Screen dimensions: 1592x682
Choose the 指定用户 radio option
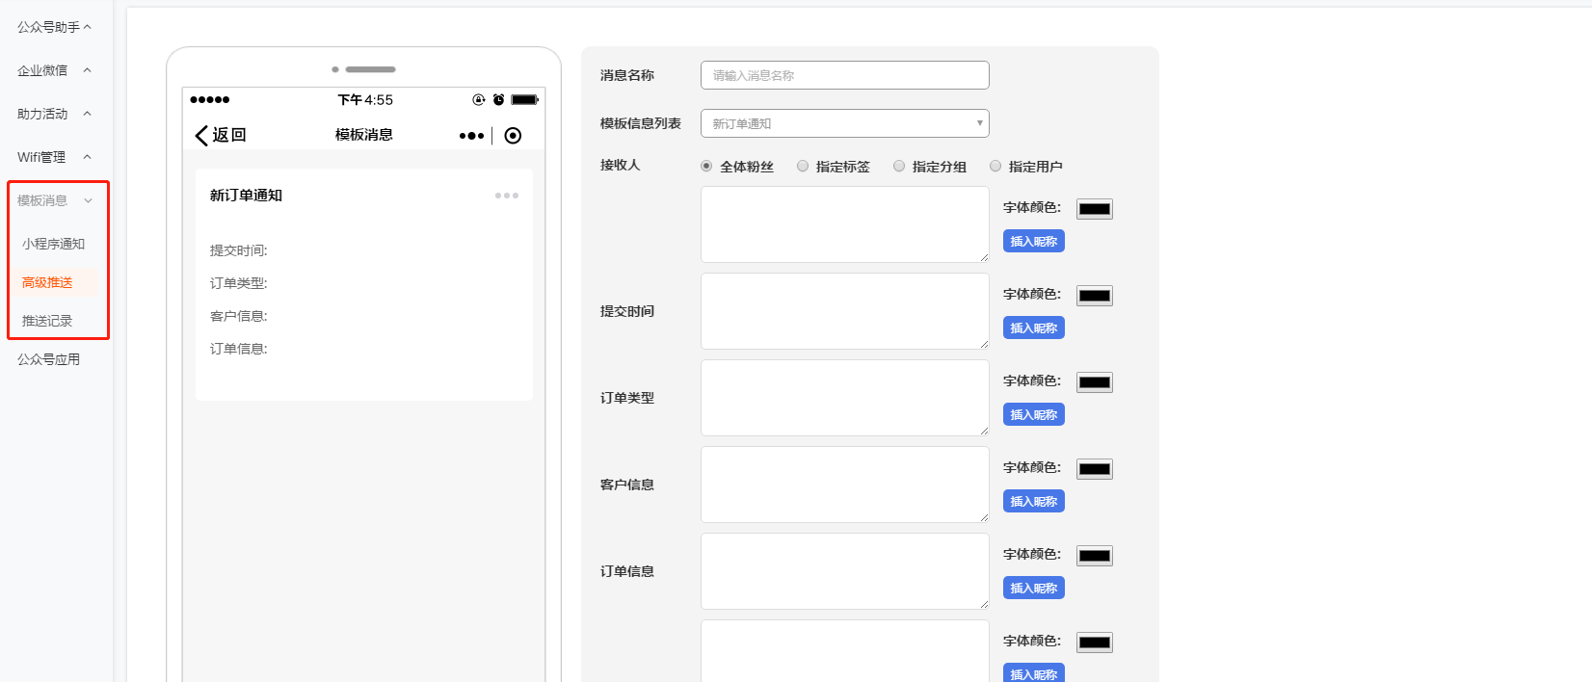coord(995,166)
